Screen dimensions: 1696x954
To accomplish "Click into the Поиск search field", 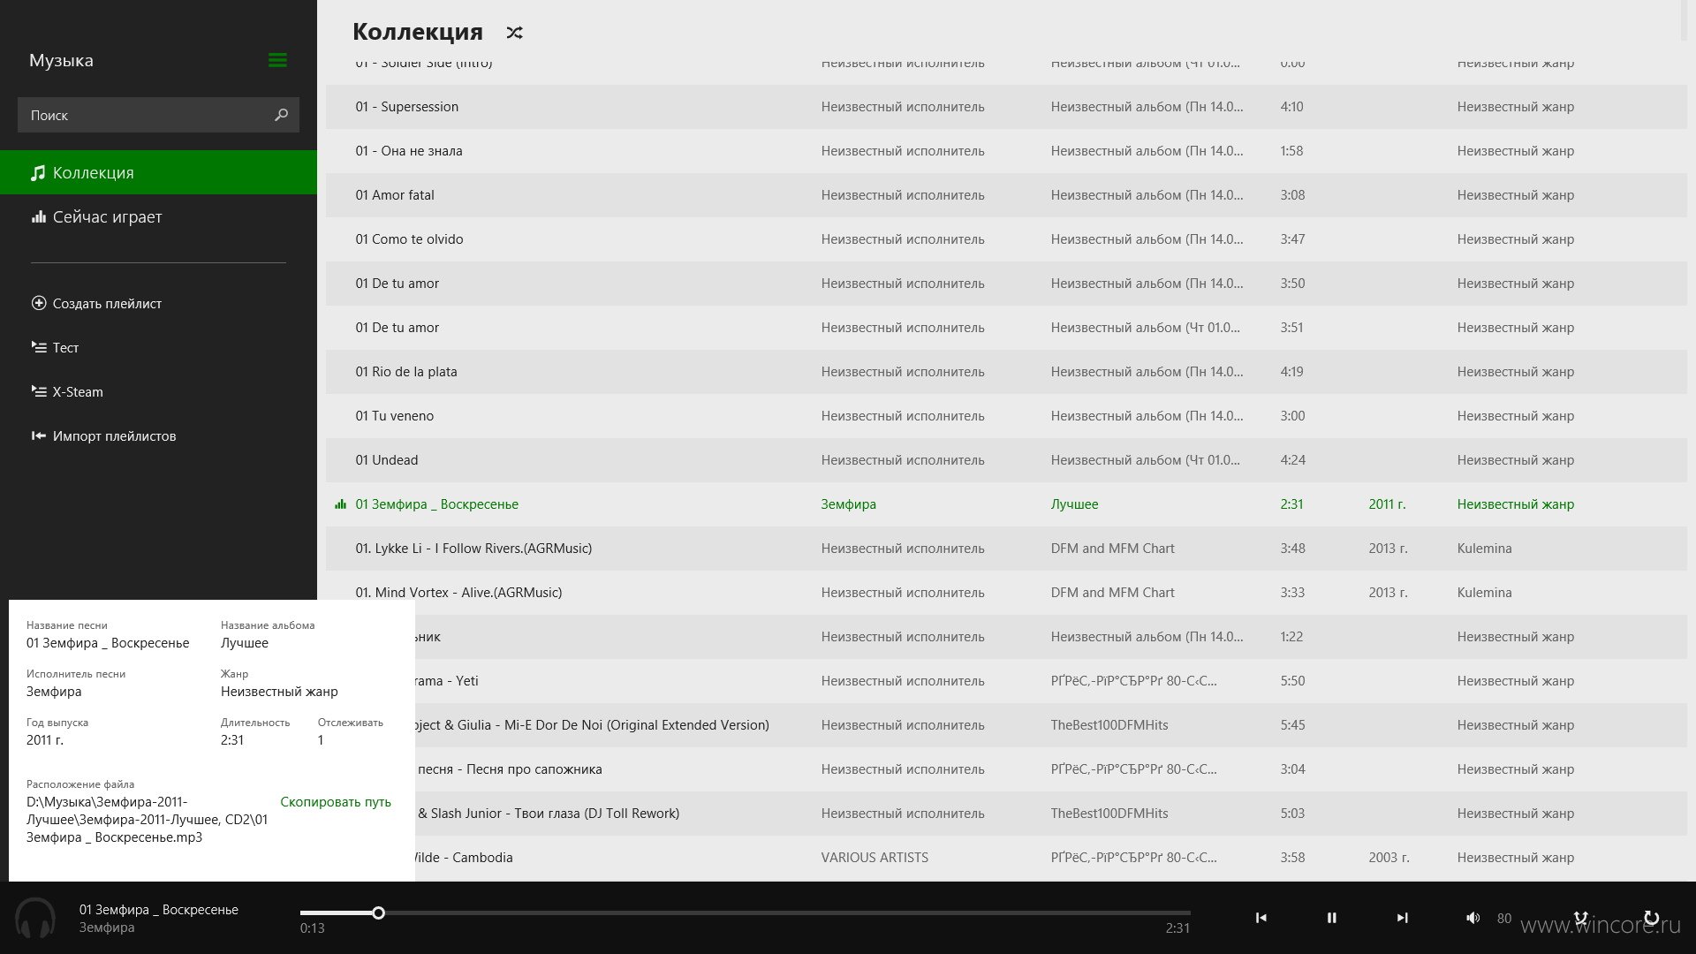I will (158, 115).
